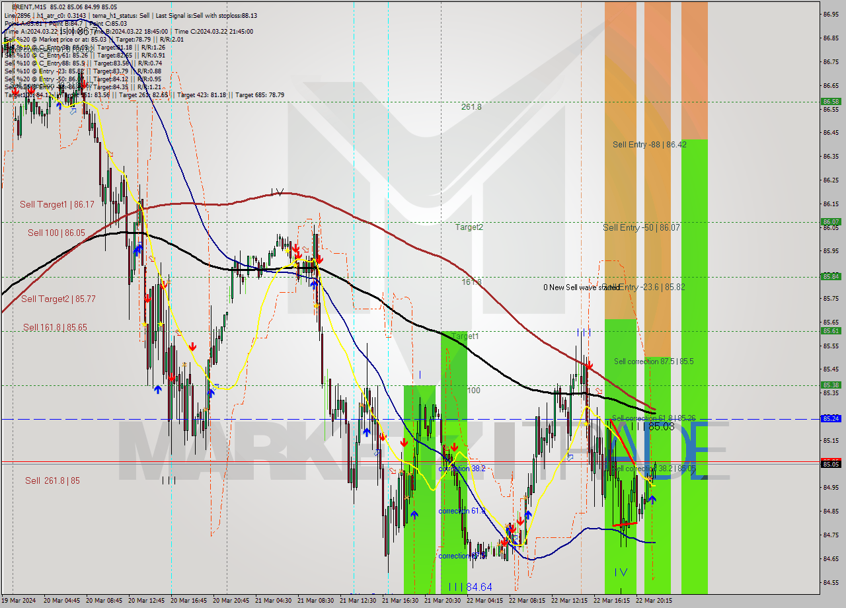Click the 'I I I 85.03' wave label
Screen dimensions: 846x608
coord(652,427)
